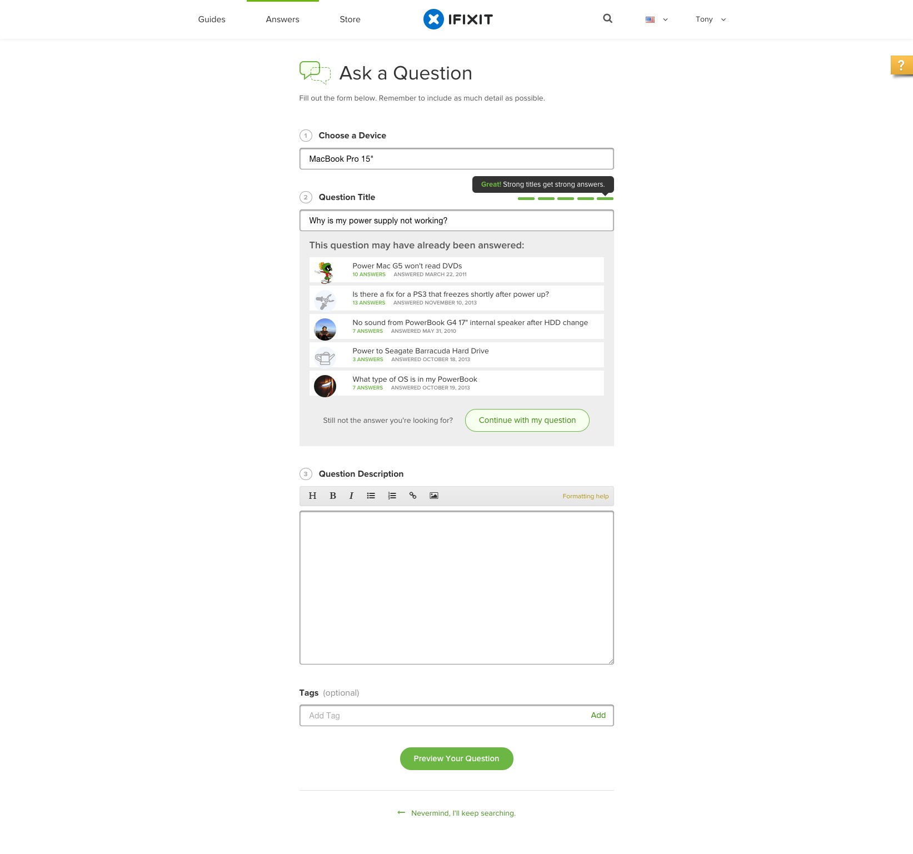Image resolution: width=913 pixels, height=854 pixels.
Task: Open suggested question about Power Mac G5 DVDs
Action: coord(457,269)
